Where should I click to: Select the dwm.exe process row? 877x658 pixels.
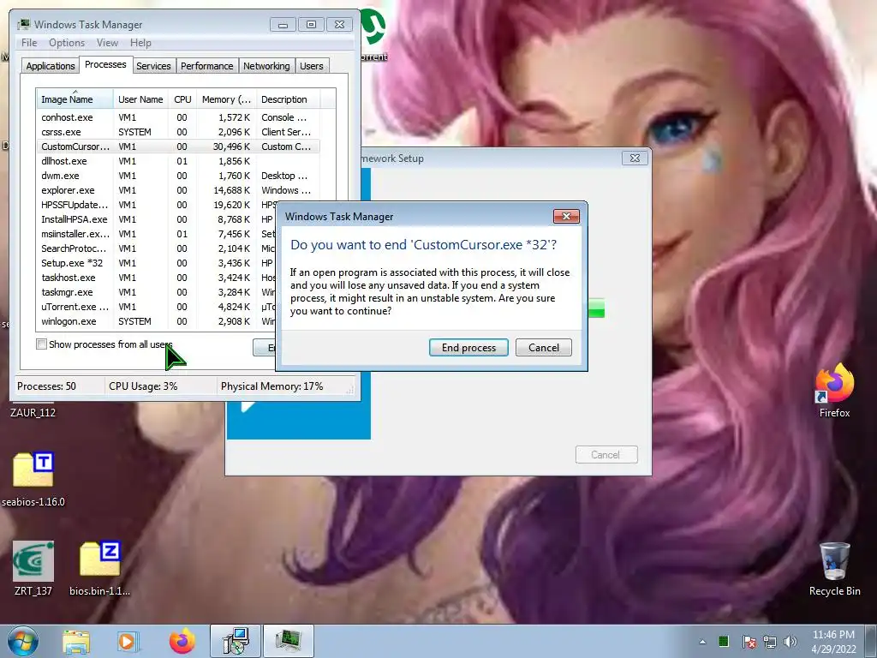[x=179, y=176]
